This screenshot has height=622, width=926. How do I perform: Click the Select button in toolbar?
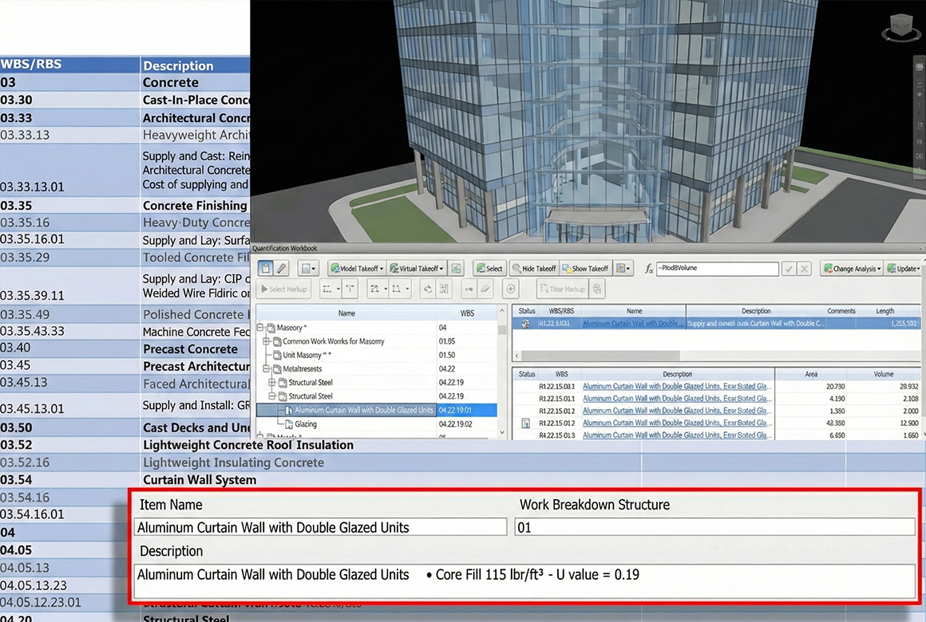[489, 269]
